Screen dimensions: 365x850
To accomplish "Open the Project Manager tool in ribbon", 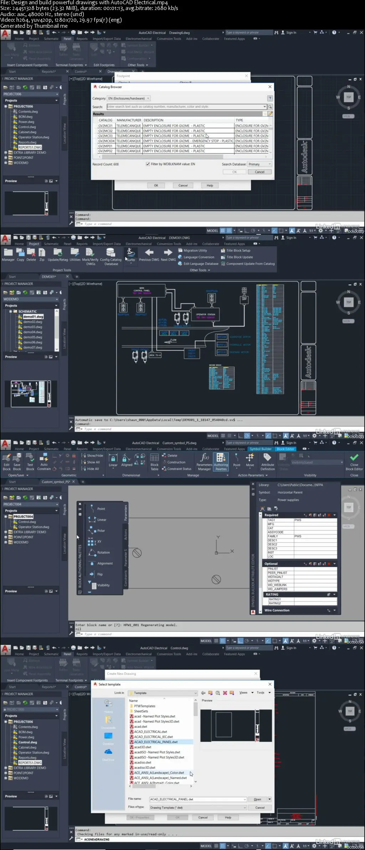I will point(8,255).
